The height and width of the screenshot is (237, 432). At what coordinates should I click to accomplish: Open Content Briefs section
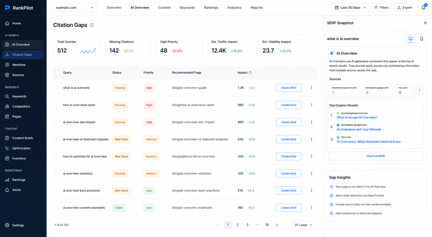(23, 138)
